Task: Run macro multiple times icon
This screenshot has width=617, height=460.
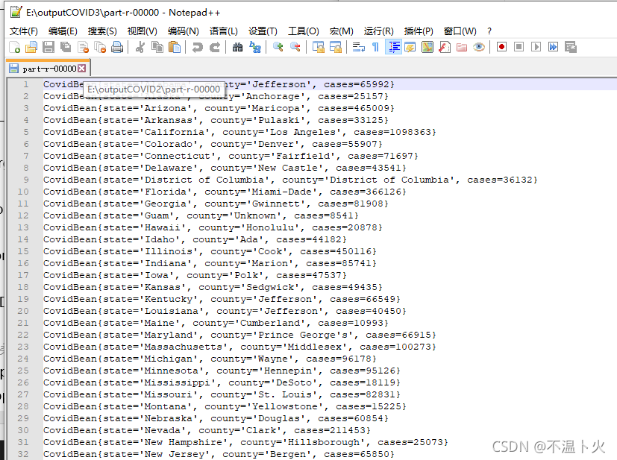Action: (x=554, y=47)
